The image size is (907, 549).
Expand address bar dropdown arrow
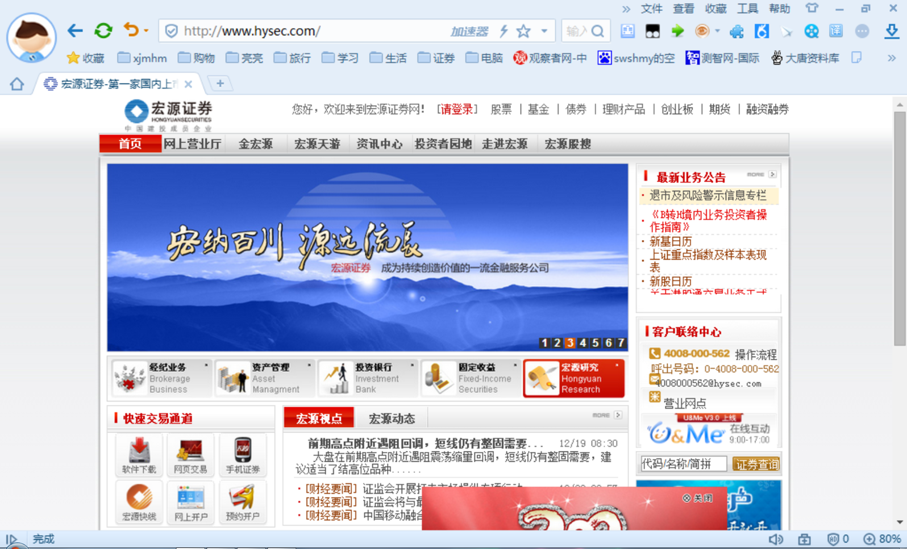click(544, 31)
